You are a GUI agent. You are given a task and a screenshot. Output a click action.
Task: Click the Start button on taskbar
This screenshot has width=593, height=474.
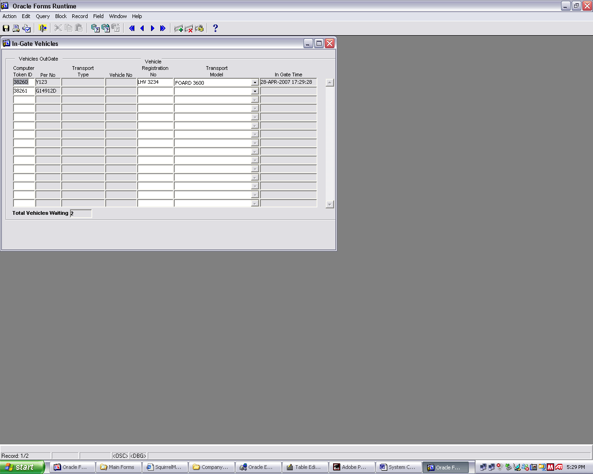click(22, 467)
